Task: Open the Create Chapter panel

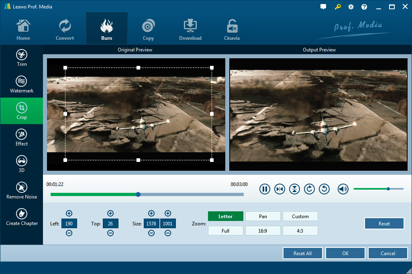Action: click(22, 217)
